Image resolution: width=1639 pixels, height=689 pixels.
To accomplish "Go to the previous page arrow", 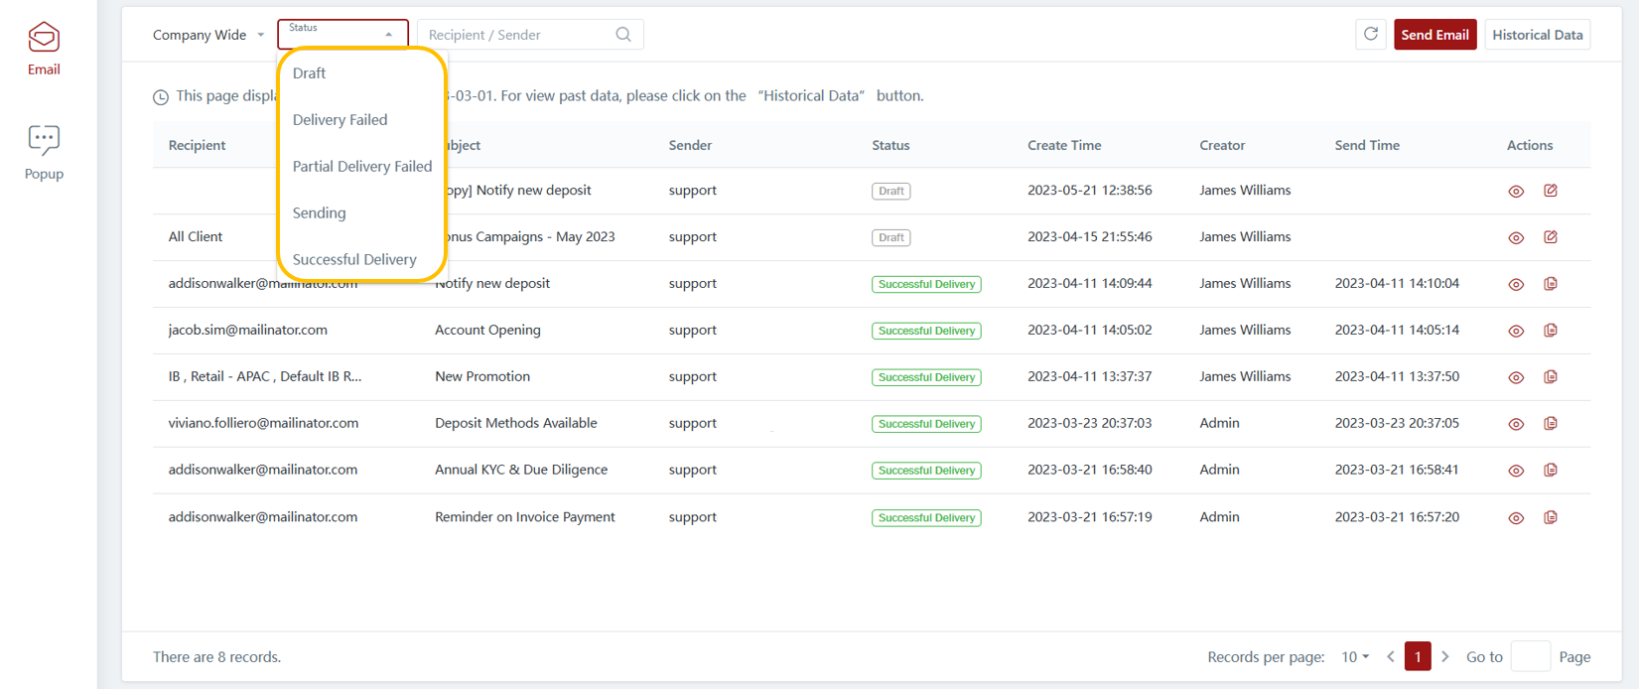I will [x=1391, y=657].
